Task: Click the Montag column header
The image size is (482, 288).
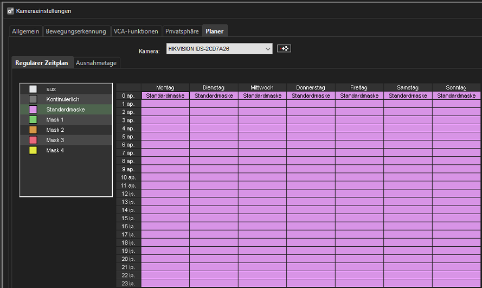Action: click(165, 87)
